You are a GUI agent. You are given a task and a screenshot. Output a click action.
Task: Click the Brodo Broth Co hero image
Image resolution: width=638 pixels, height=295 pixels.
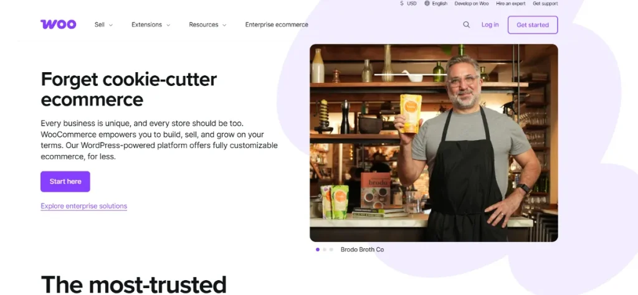(434, 143)
